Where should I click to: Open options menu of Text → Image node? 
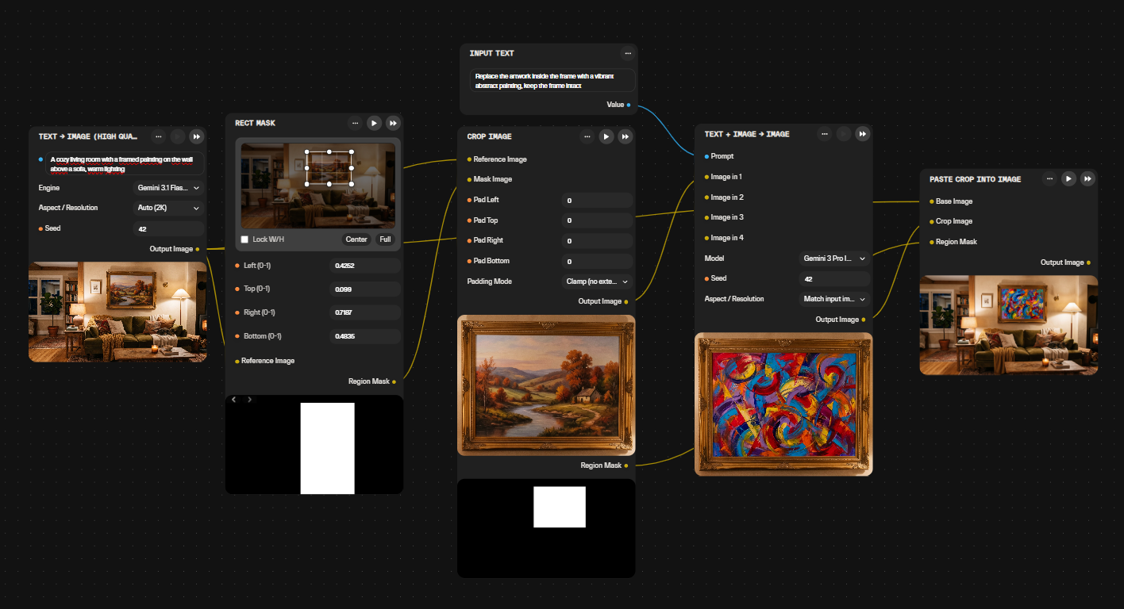click(159, 136)
